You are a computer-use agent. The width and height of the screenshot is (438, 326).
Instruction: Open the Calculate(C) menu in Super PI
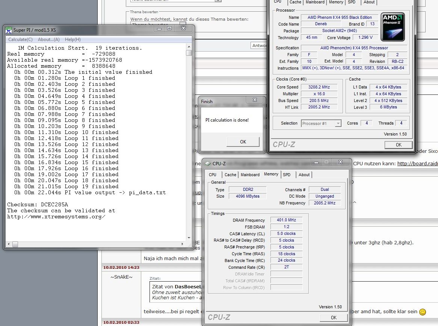pos(20,40)
